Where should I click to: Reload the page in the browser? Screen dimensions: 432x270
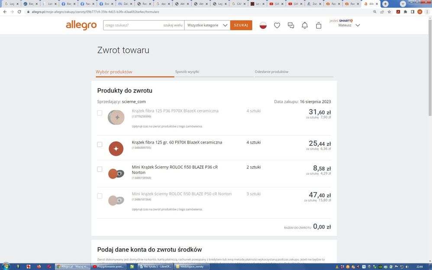click(x=19, y=12)
